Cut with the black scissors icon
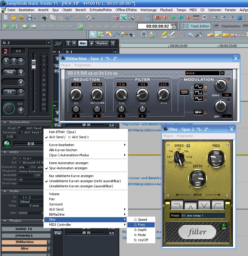 click(x=45, y=17)
